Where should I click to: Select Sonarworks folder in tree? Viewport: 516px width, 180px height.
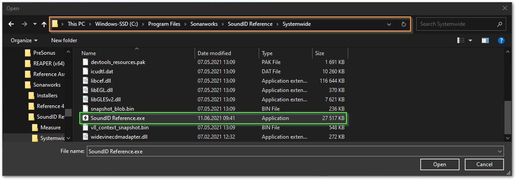(43, 85)
